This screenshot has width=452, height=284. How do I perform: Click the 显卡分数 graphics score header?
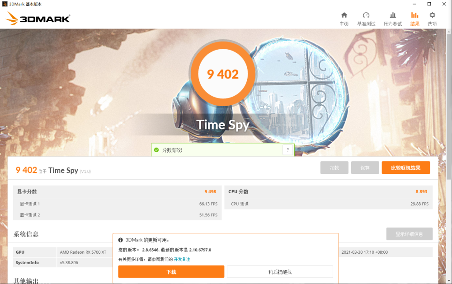[118, 191]
